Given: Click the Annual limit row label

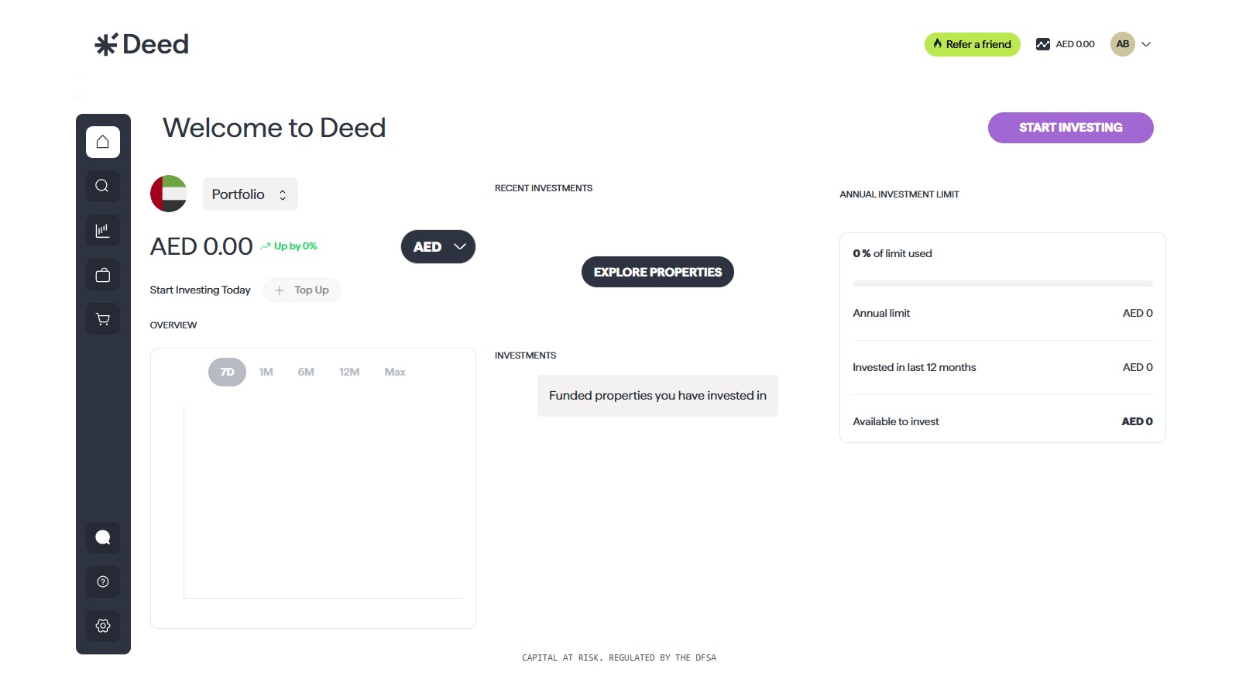Looking at the screenshot, I should click(x=881, y=314).
